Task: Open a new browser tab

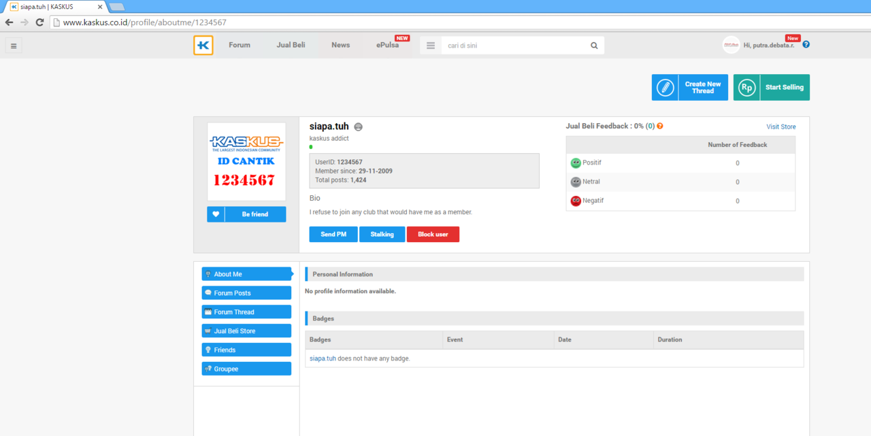Action: 116,7
